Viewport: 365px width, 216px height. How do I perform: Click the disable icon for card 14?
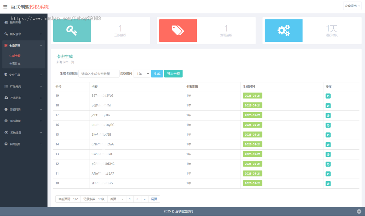click(328, 145)
